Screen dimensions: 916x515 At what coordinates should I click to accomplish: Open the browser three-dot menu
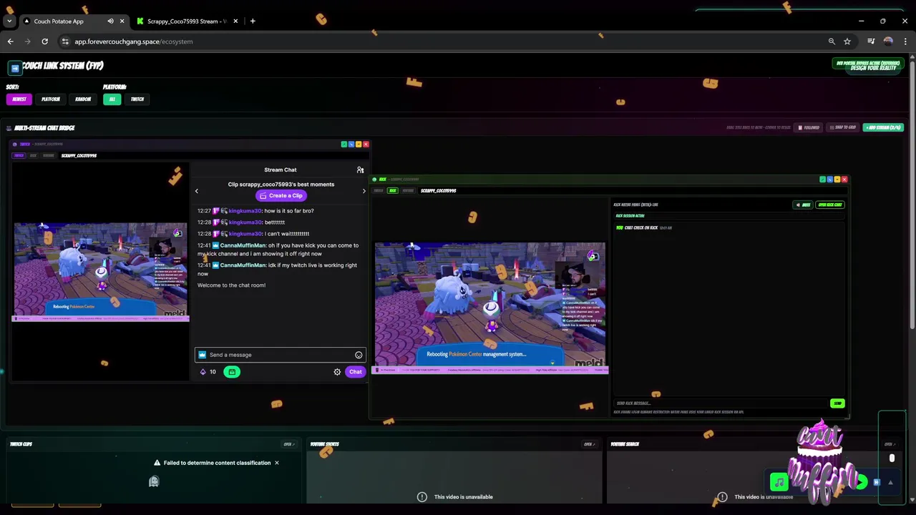pos(905,41)
